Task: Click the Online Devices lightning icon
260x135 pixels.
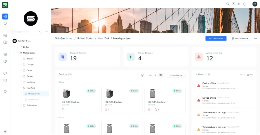Action: point(131,57)
